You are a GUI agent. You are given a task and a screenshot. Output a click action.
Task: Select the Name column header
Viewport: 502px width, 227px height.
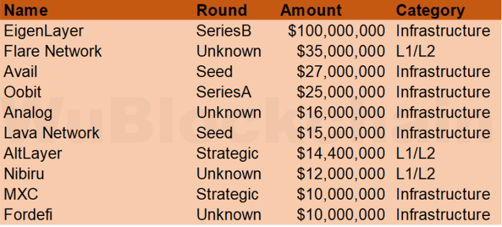26,10
